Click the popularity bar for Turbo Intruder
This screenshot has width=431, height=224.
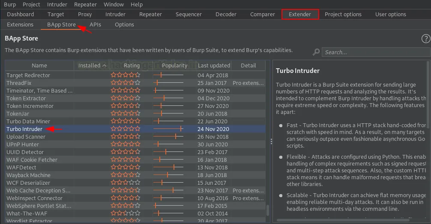[x=168, y=129]
